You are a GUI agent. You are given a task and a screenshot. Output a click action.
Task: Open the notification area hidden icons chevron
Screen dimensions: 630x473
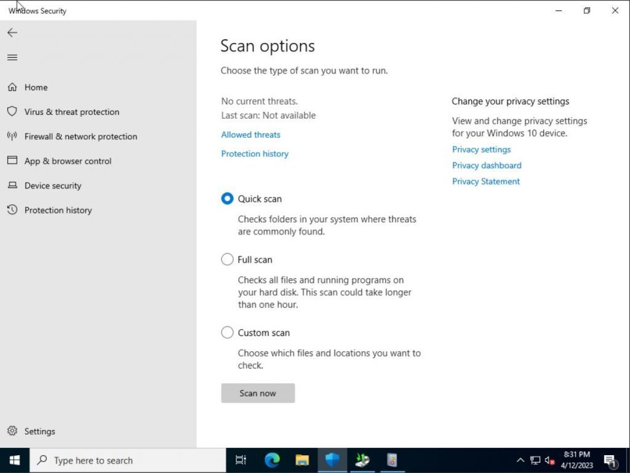(520, 460)
